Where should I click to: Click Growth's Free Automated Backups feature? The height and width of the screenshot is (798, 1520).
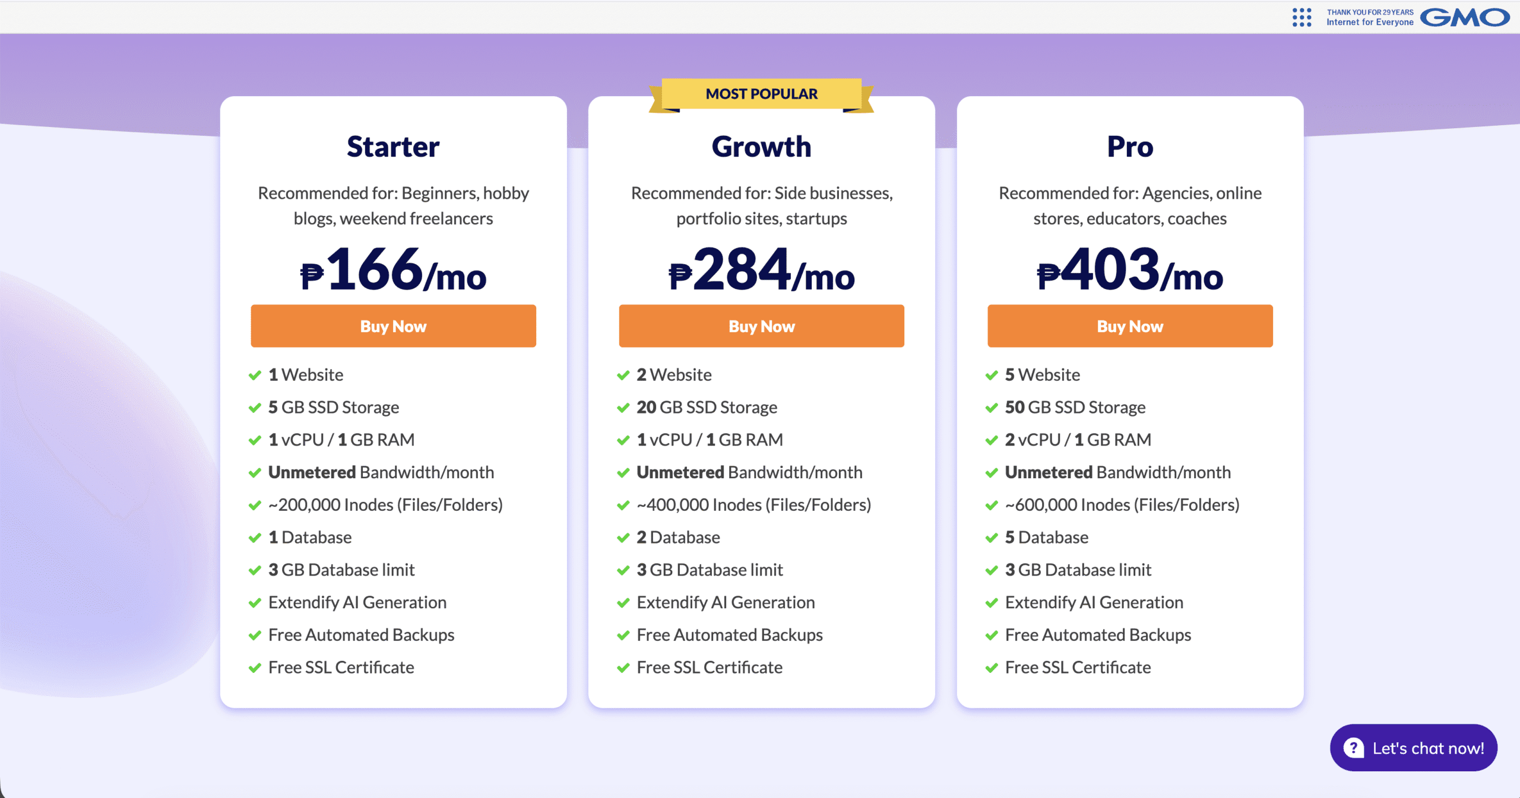tap(729, 635)
